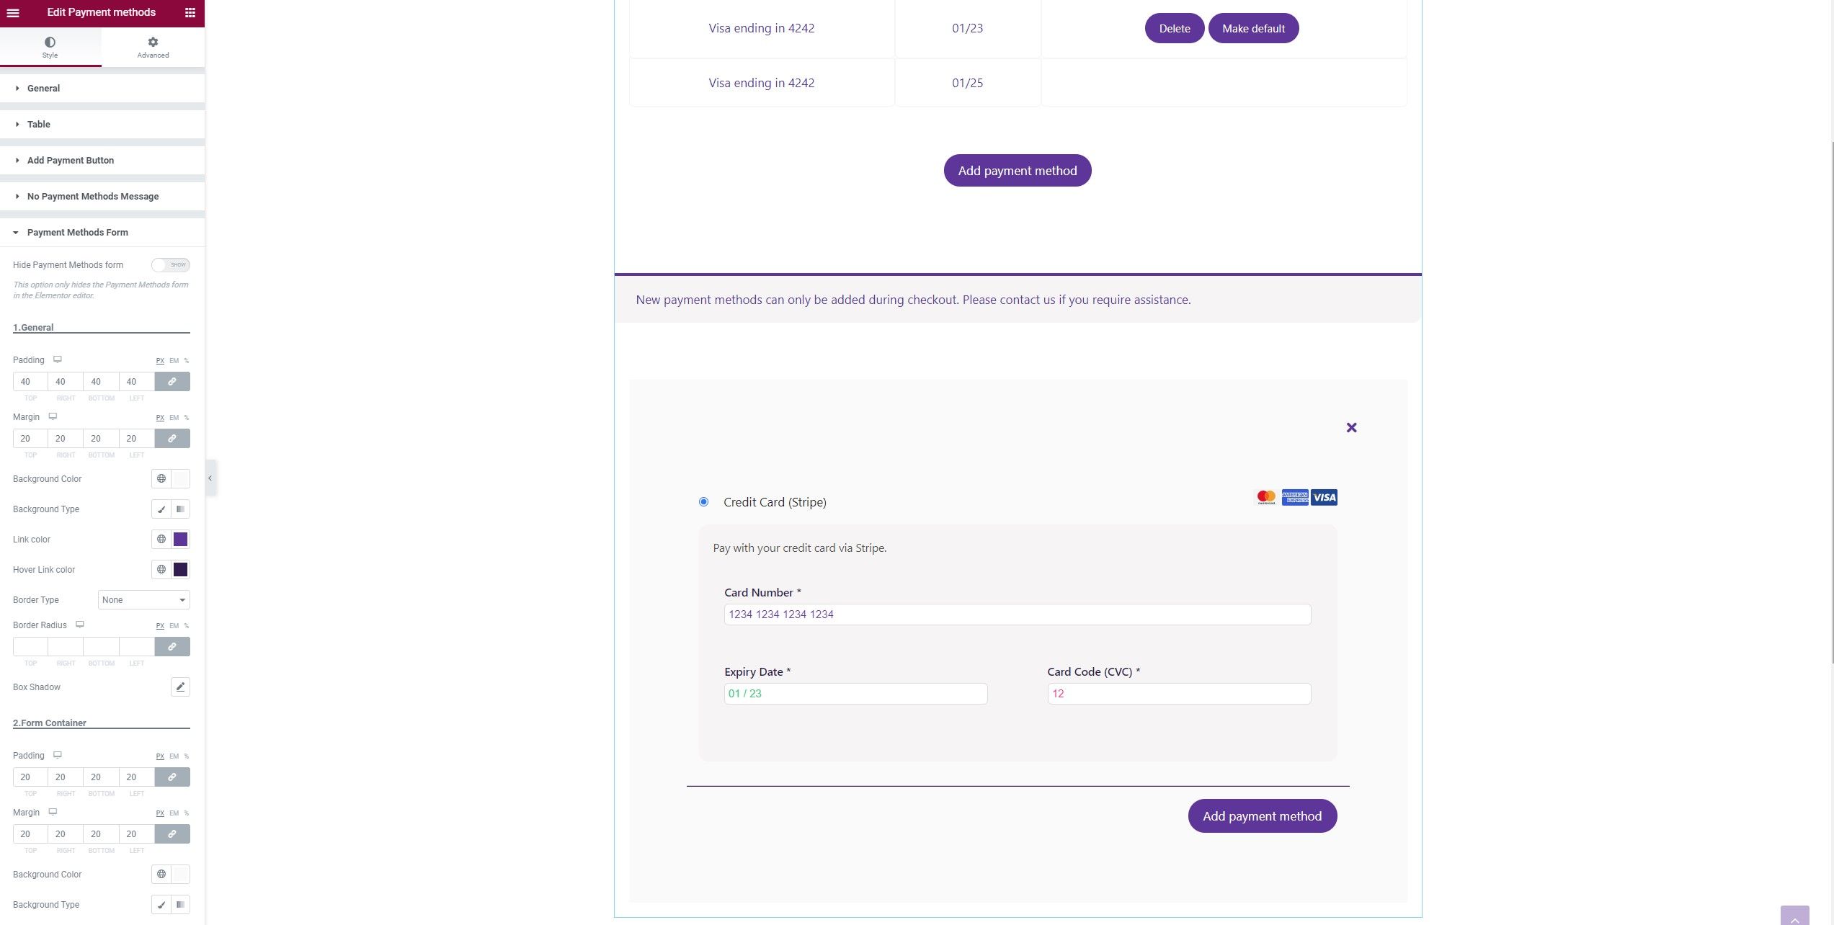Toggle linked values for Border Radius

click(172, 646)
